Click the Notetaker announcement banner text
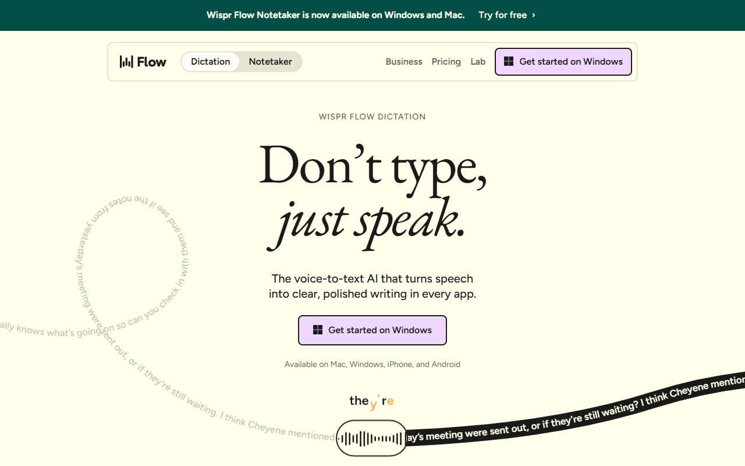 335,15
